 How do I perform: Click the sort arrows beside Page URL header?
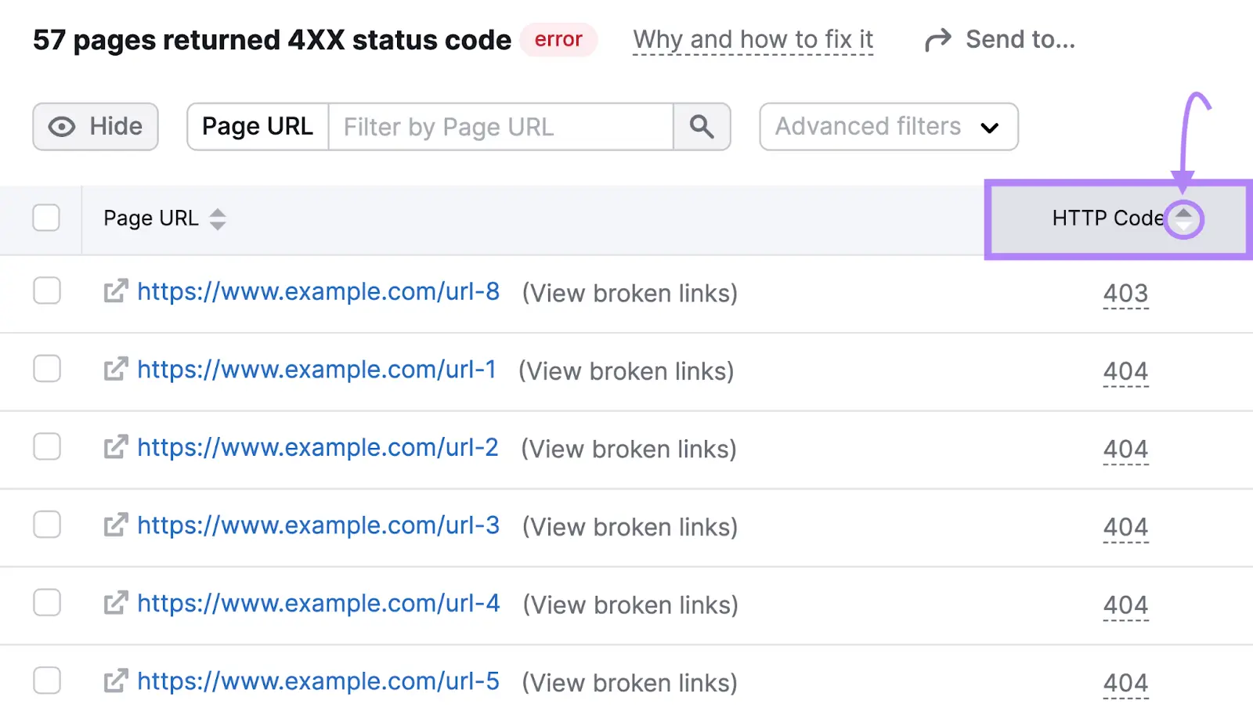coord(216,219)
